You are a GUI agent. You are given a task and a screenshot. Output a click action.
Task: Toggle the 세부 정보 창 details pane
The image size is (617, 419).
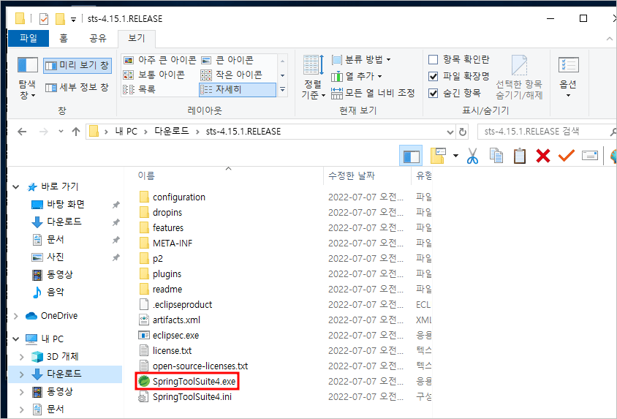[x=77, y=87]
